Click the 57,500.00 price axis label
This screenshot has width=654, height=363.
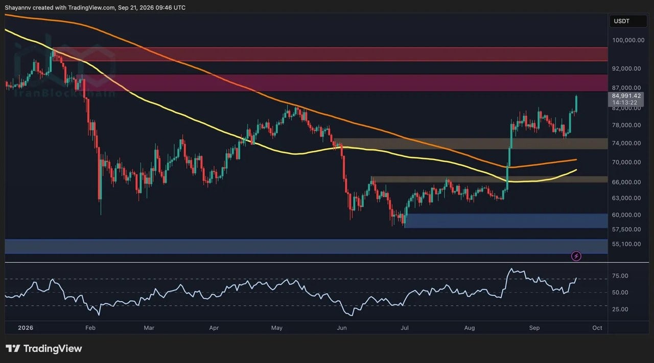coord(627,229)
